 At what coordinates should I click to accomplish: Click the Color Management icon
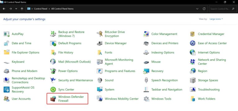(x=146, y=34)
